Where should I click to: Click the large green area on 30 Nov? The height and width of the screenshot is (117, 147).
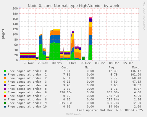[x=55, y=51]
